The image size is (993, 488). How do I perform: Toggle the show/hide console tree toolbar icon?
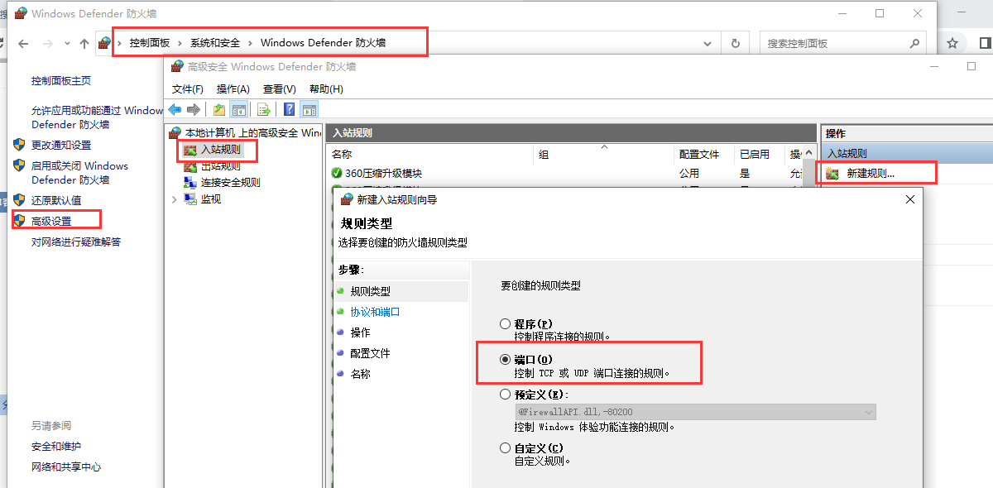(x=238, y=109)
